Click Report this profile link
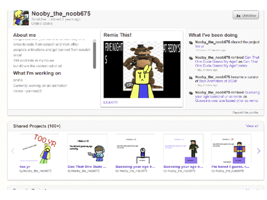 (245, 112)
